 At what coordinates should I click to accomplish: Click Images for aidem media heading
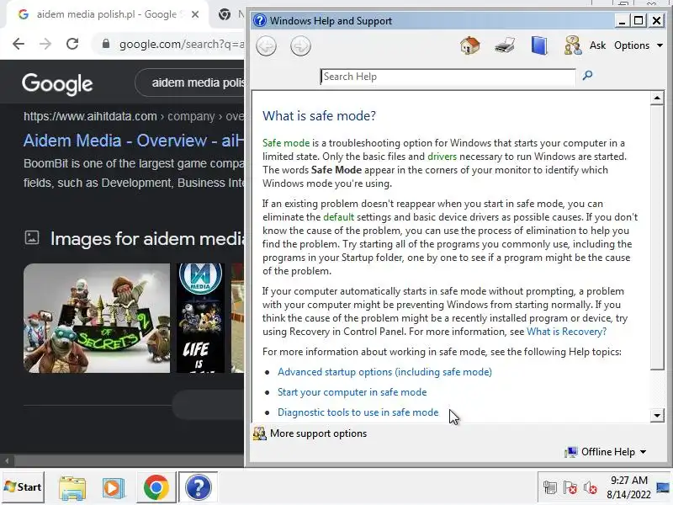146,239
